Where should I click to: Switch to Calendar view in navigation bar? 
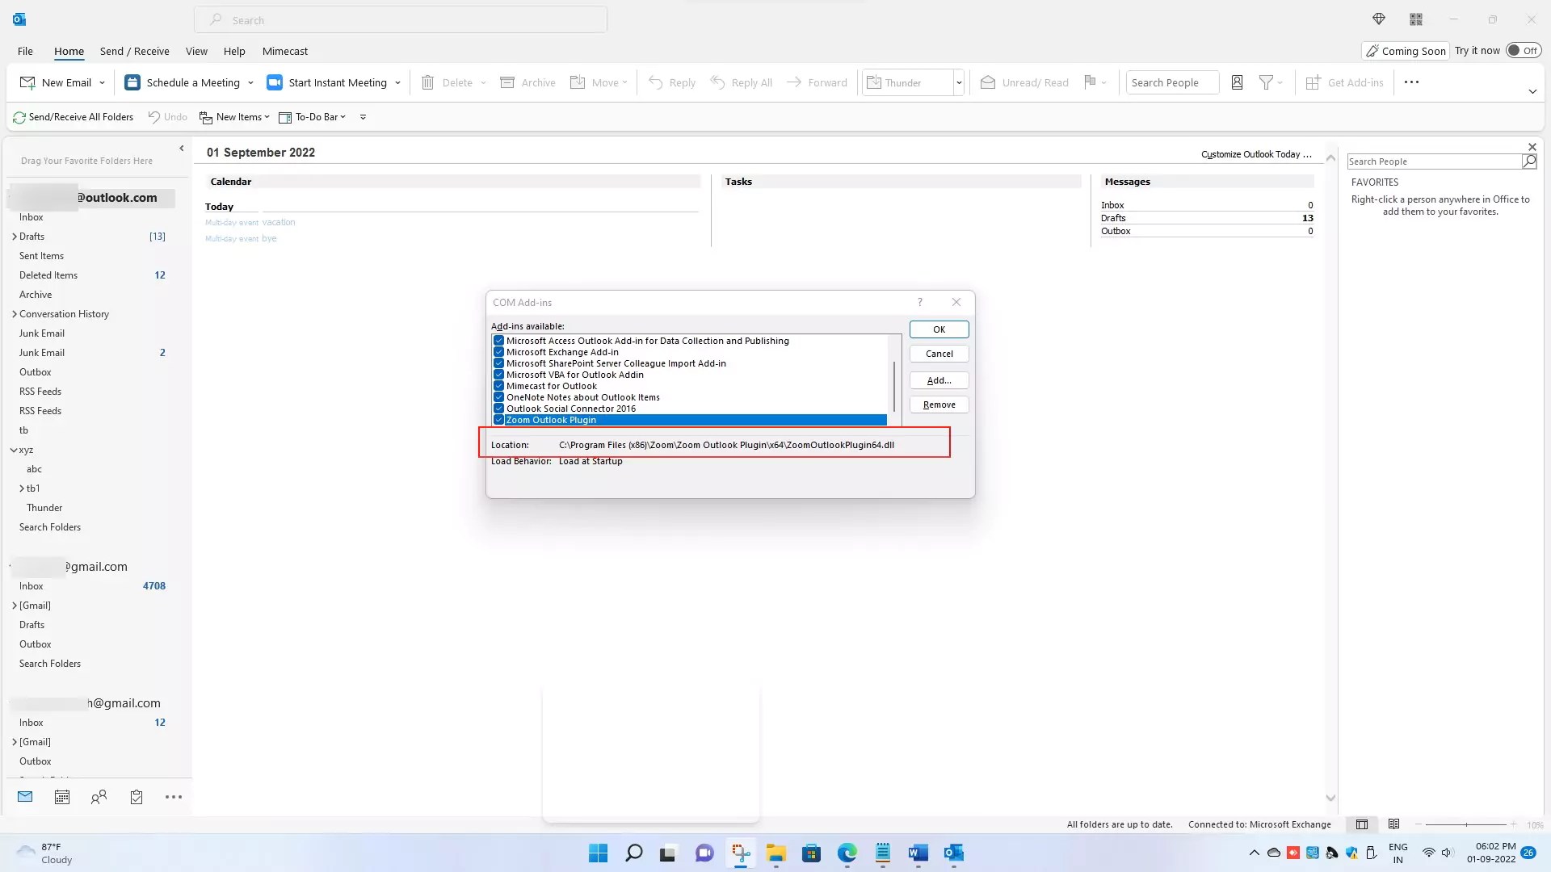point(61,797)
